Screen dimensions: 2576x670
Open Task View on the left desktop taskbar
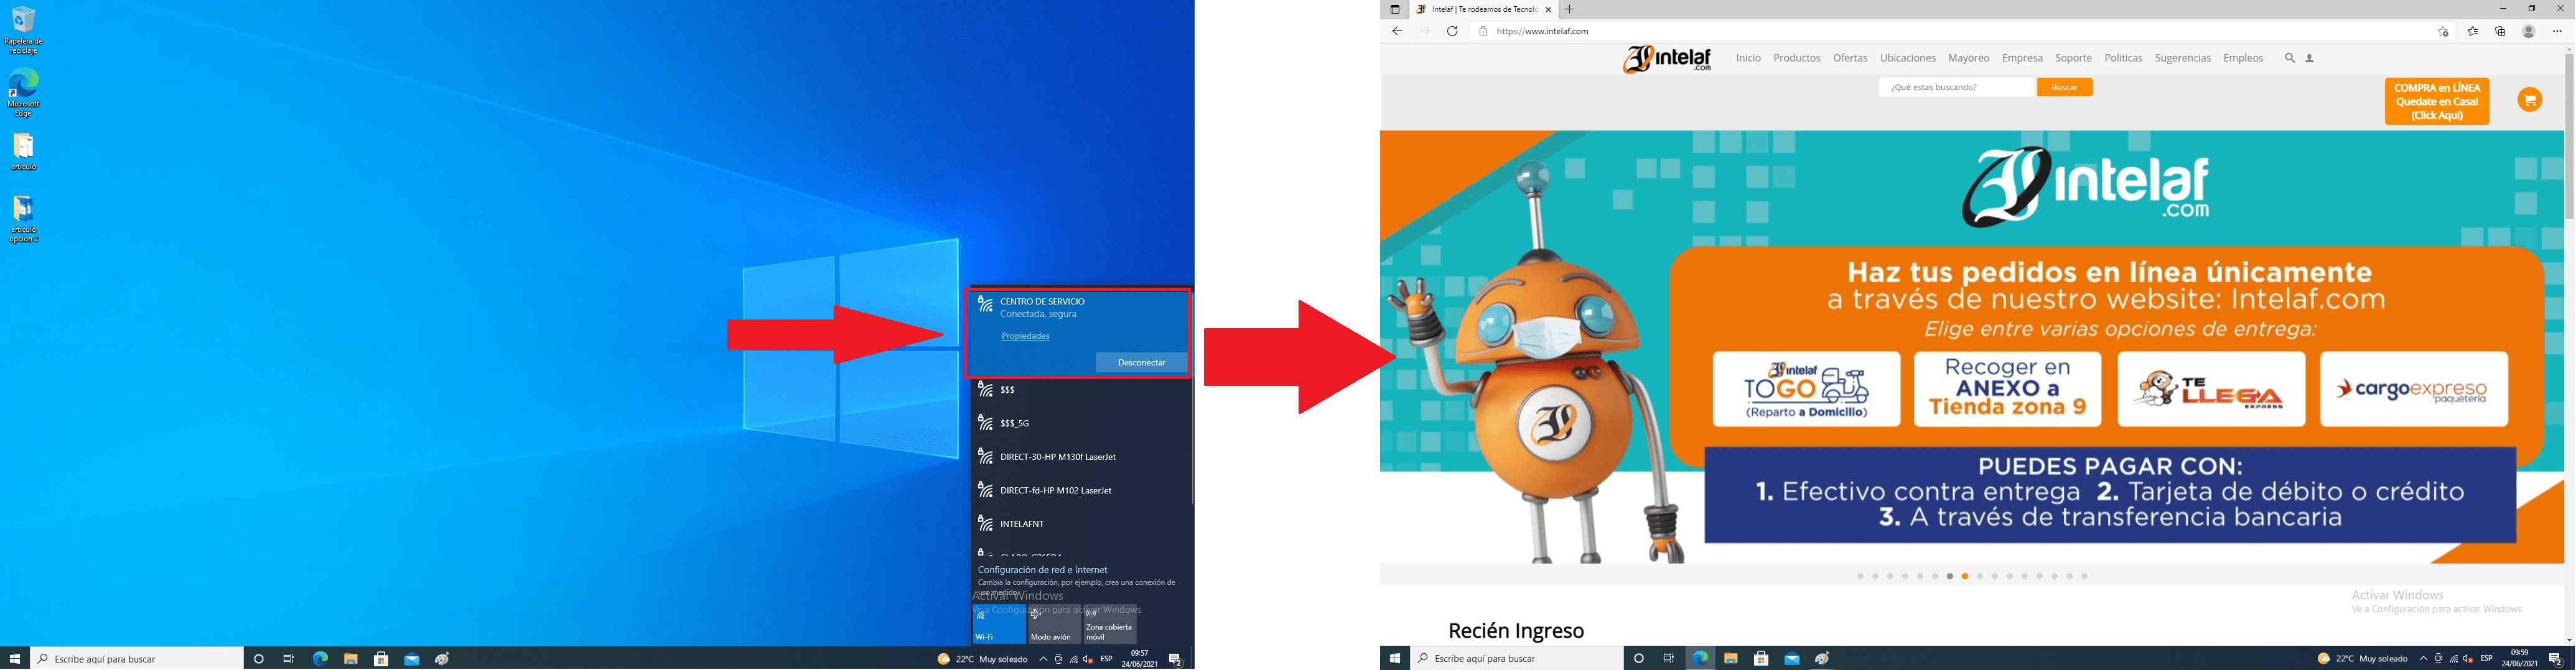289,659
